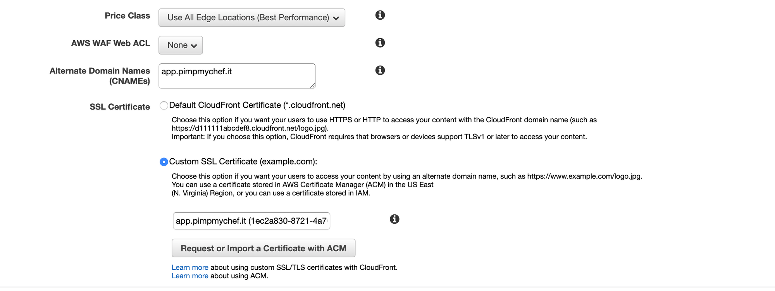Click the SSL Certificate section label
Image resolution: width=775 pixels, height=291 pixels.
click(x=120, y=107)
